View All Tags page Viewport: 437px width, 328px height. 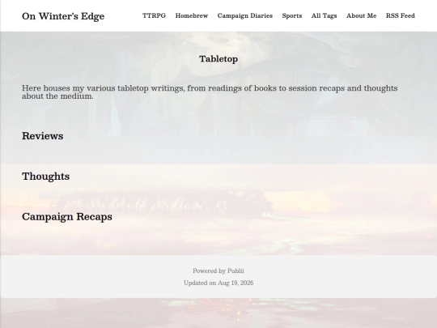point(324,15)
